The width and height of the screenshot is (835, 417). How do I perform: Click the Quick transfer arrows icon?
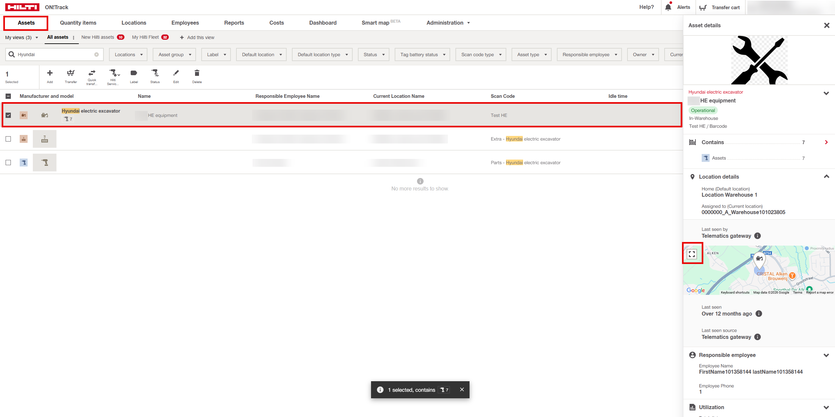(92, 73)
